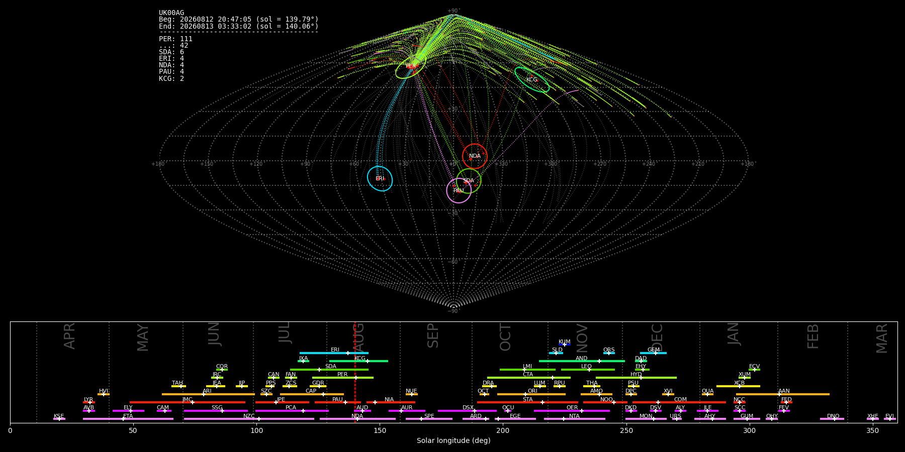This screenshot has height=452, width=905.
Task: Select the PER: 111 legend entry
Action: (x=175, y=39)
